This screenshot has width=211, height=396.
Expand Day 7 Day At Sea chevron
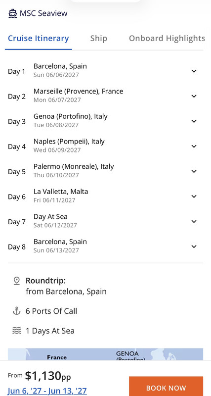[x=194, y=221]
